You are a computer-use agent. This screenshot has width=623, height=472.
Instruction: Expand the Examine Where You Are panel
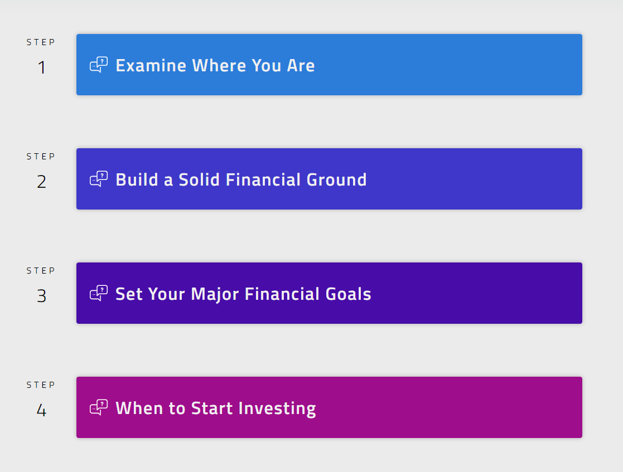215,66
